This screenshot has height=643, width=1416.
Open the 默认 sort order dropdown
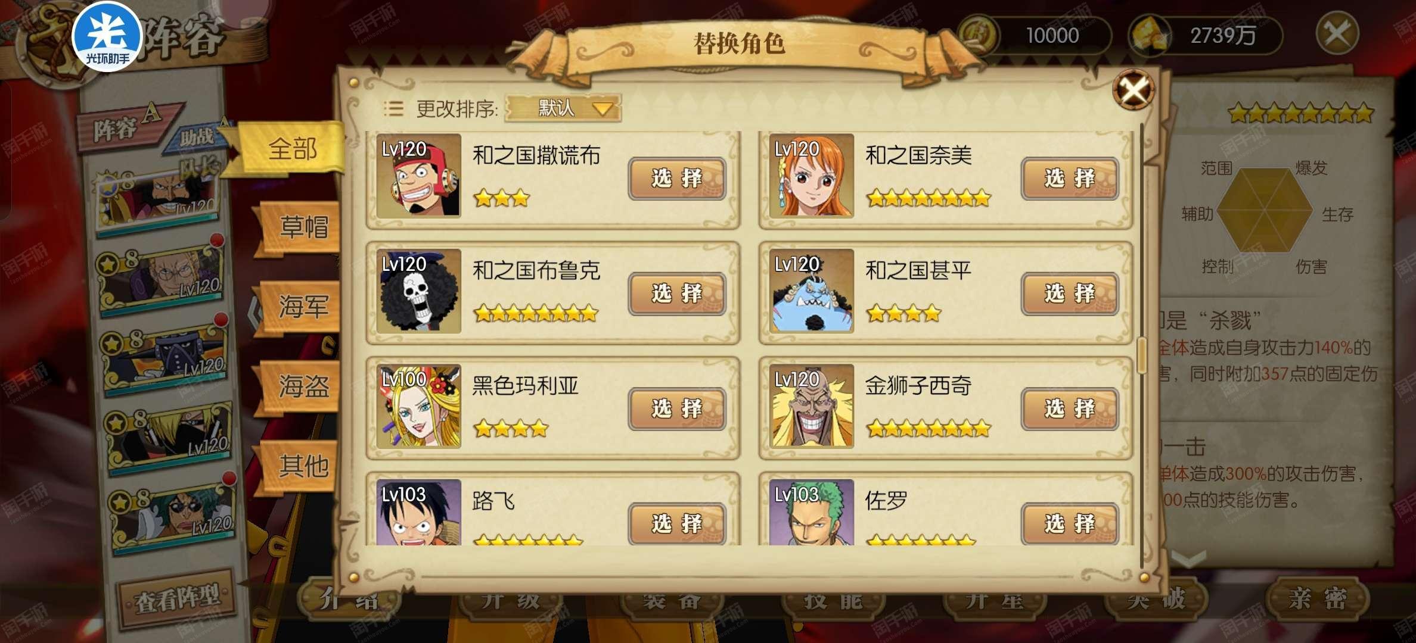pyautogui.click(x=563, y=108)
